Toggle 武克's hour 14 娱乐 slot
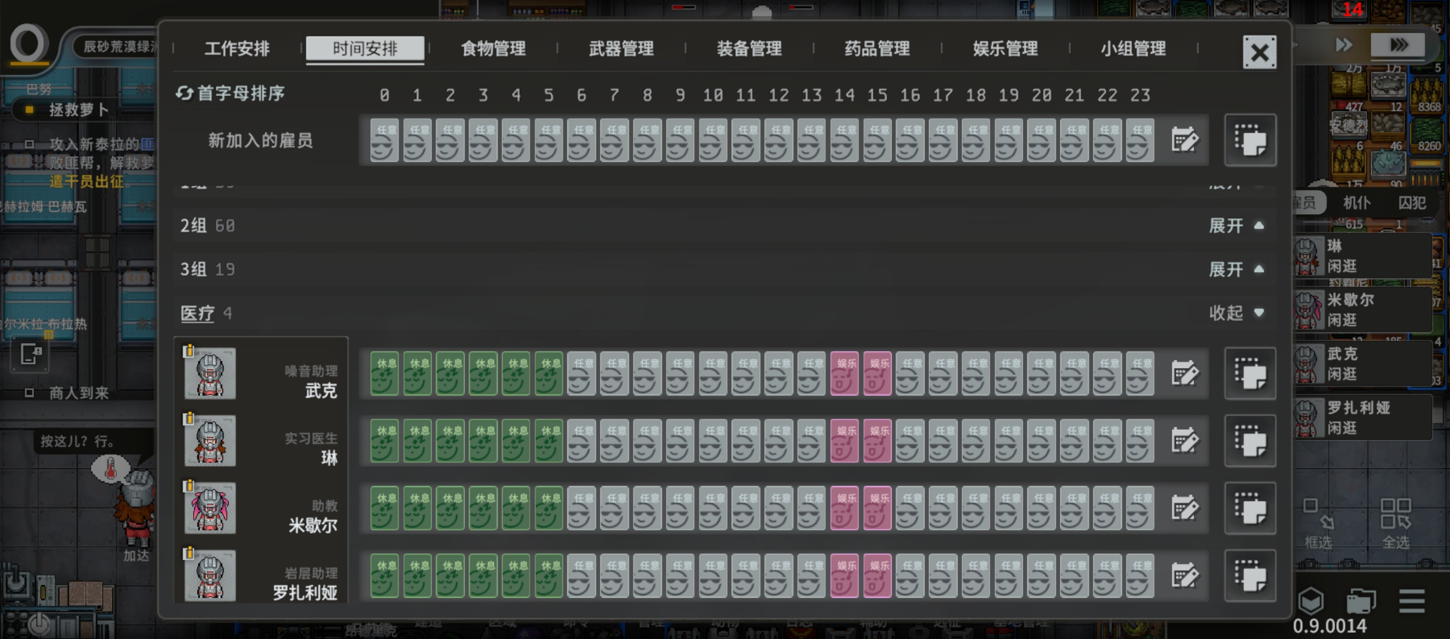Image resolution: width=1450 pixels, height=639 pixels. coord(844,373)
